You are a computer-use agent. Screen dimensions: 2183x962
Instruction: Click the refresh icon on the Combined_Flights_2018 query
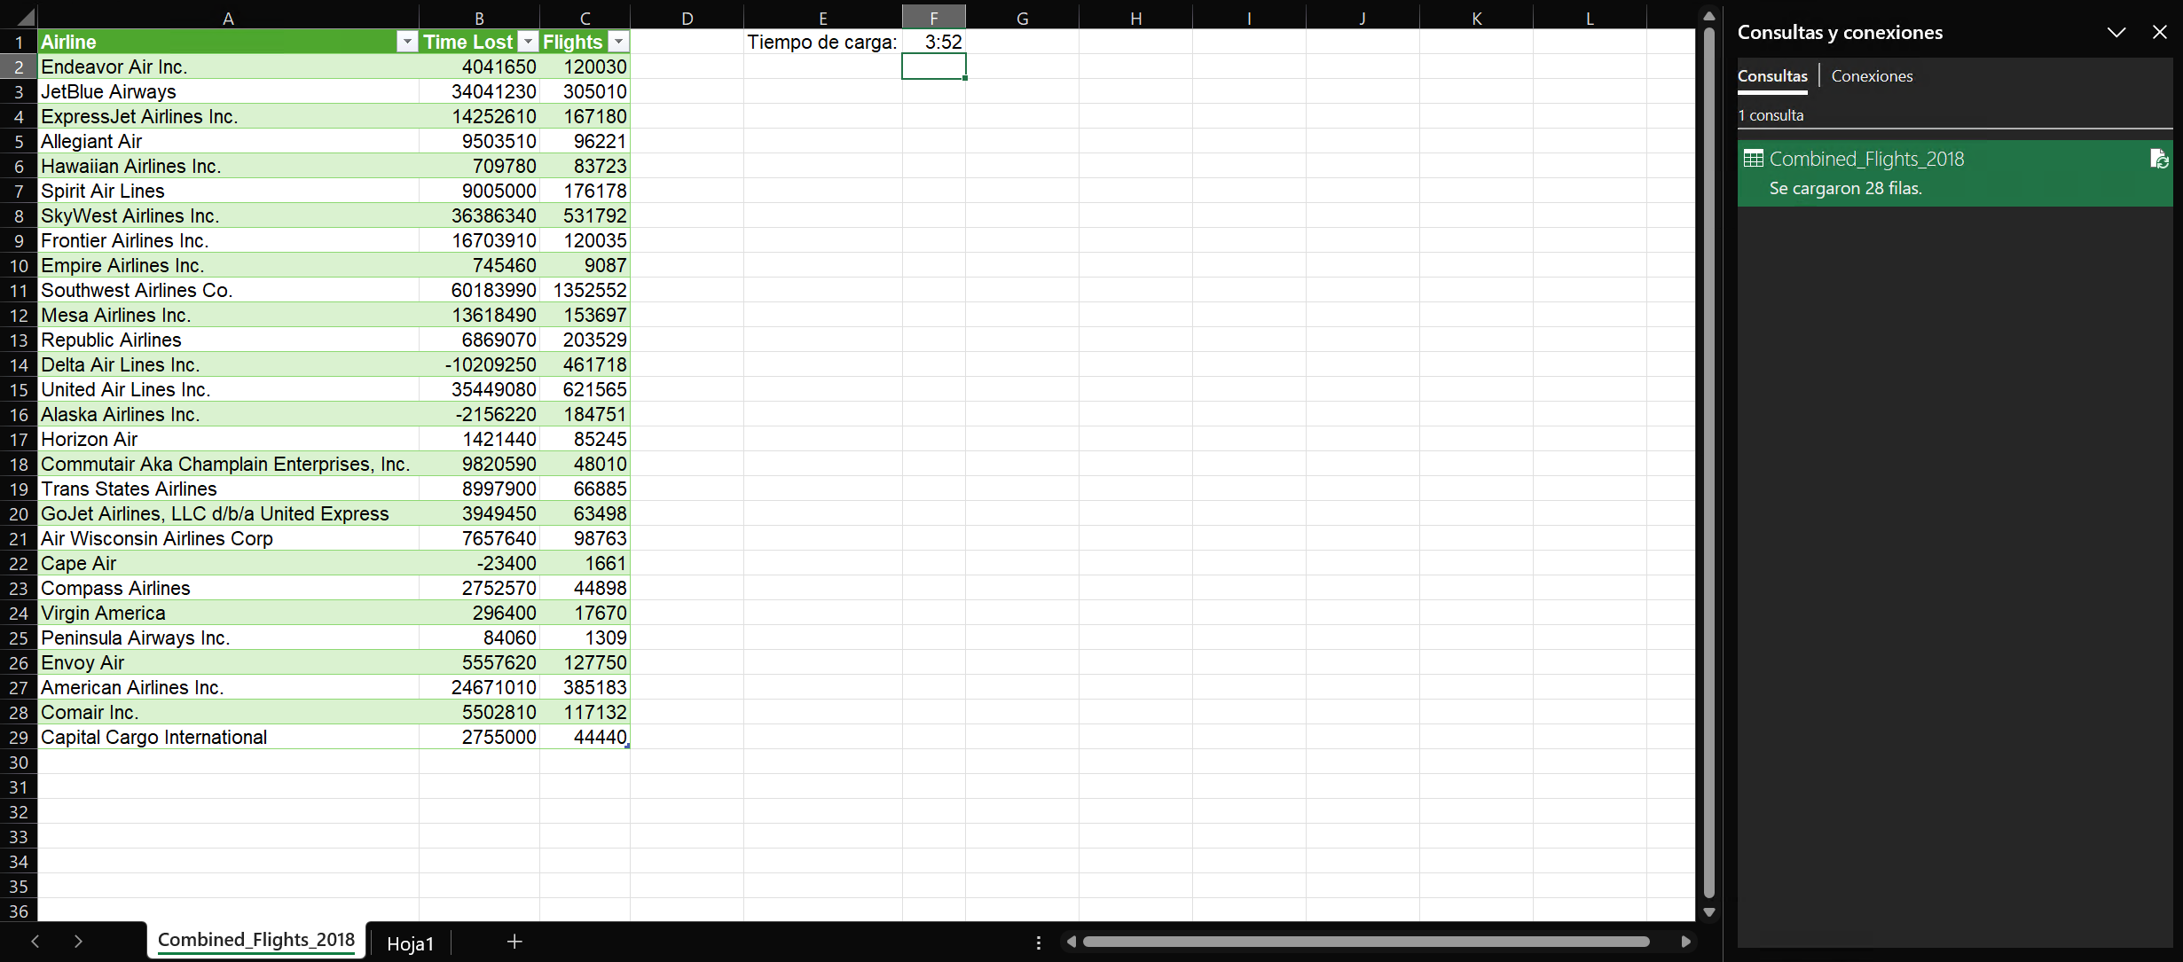click(x=2159, y=158)
